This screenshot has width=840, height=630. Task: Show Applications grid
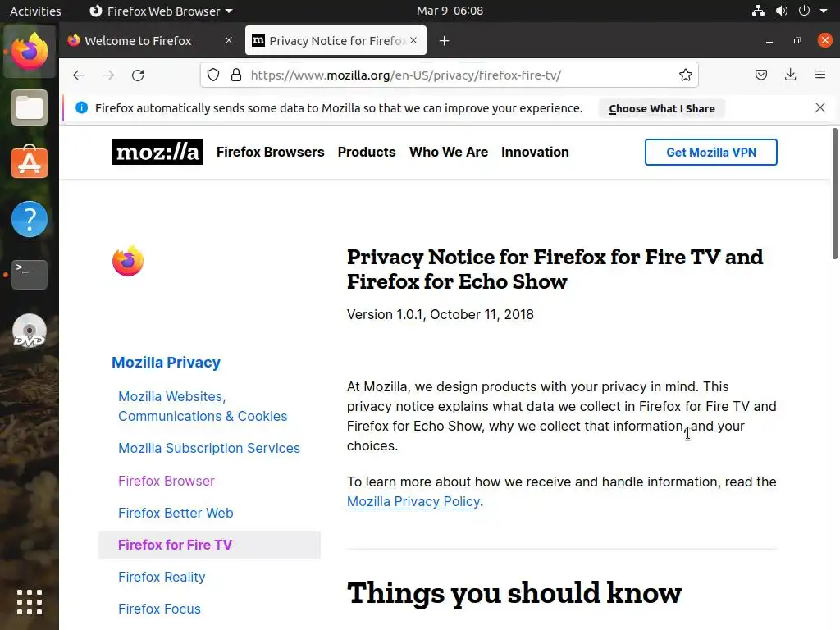coord(30,601)
